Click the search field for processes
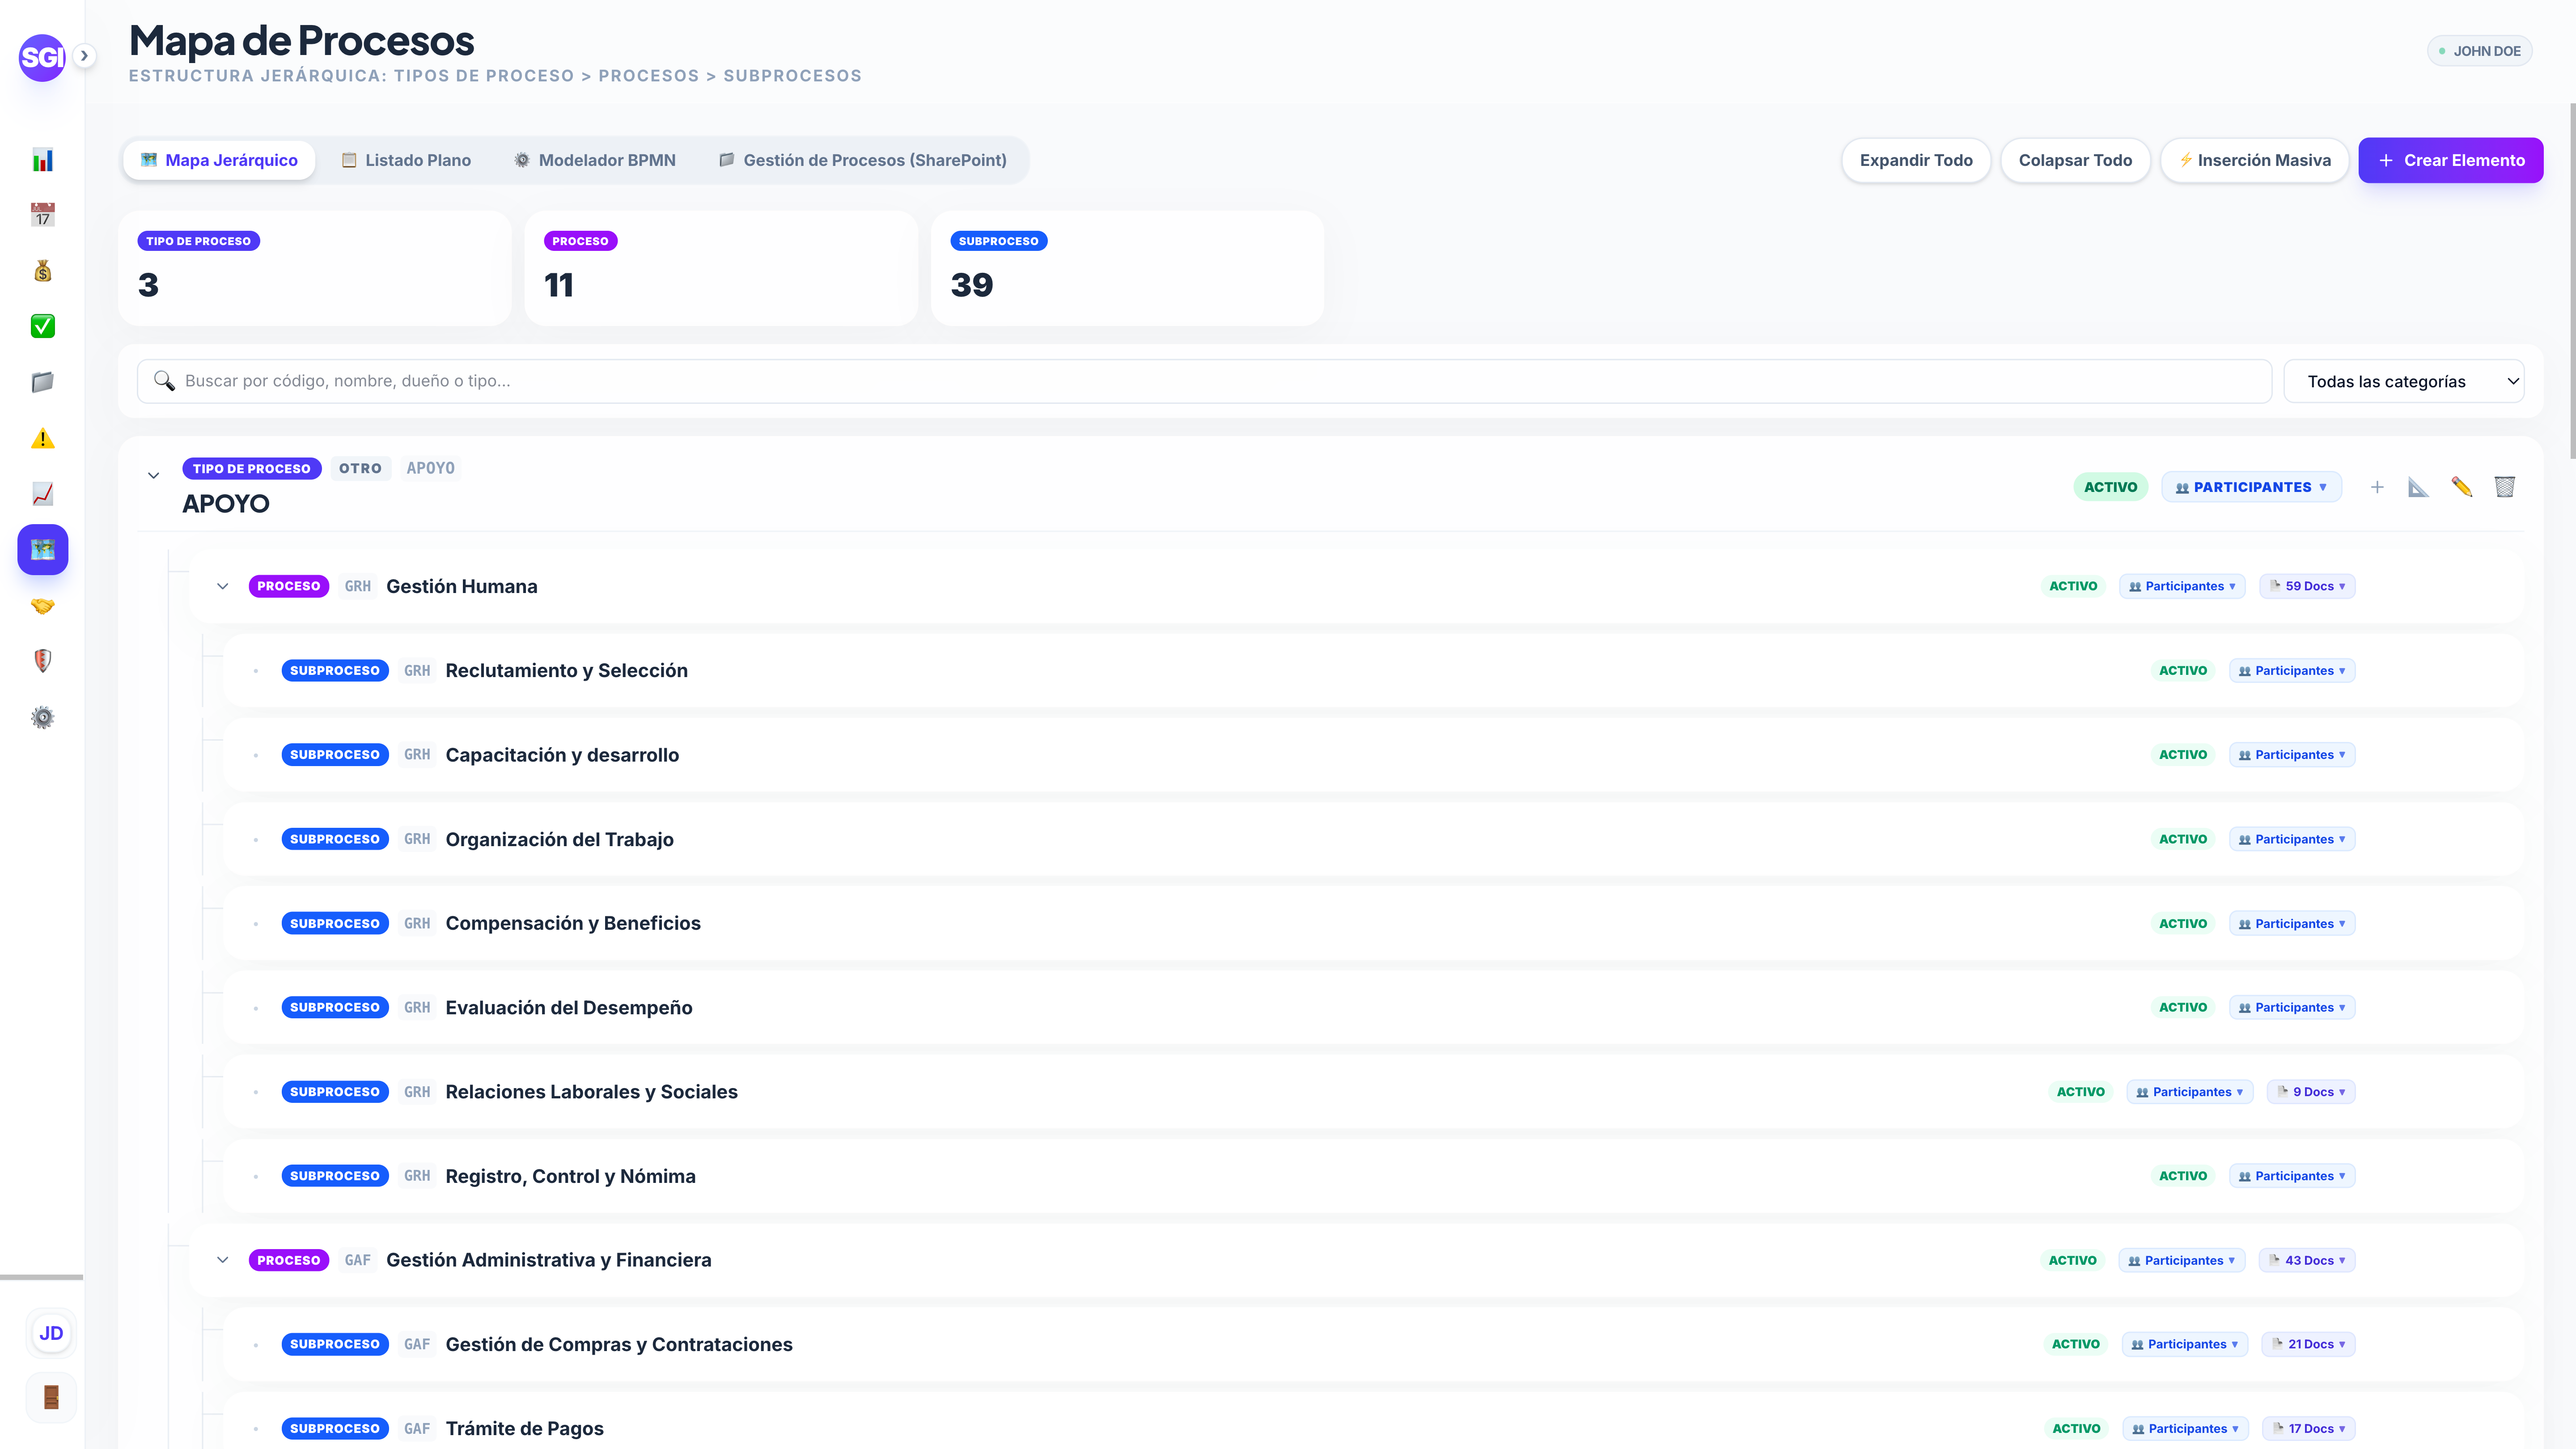 (x=1204, y=381)
